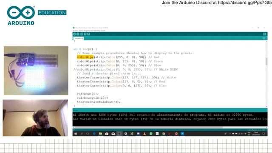Viewport: 272px width, 153px height.
Task: Click the LED matrix camera feed thumbnail
Action: (x=36, y=71)
